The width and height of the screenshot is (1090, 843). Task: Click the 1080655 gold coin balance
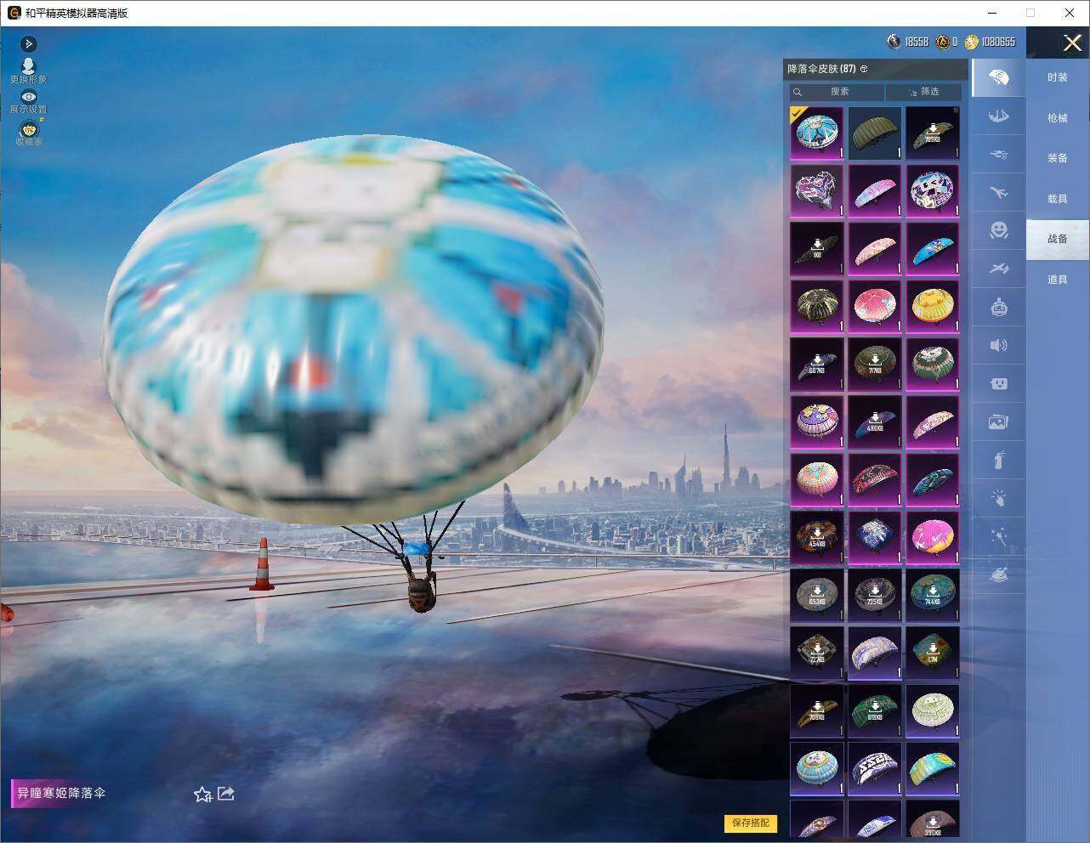990,42
